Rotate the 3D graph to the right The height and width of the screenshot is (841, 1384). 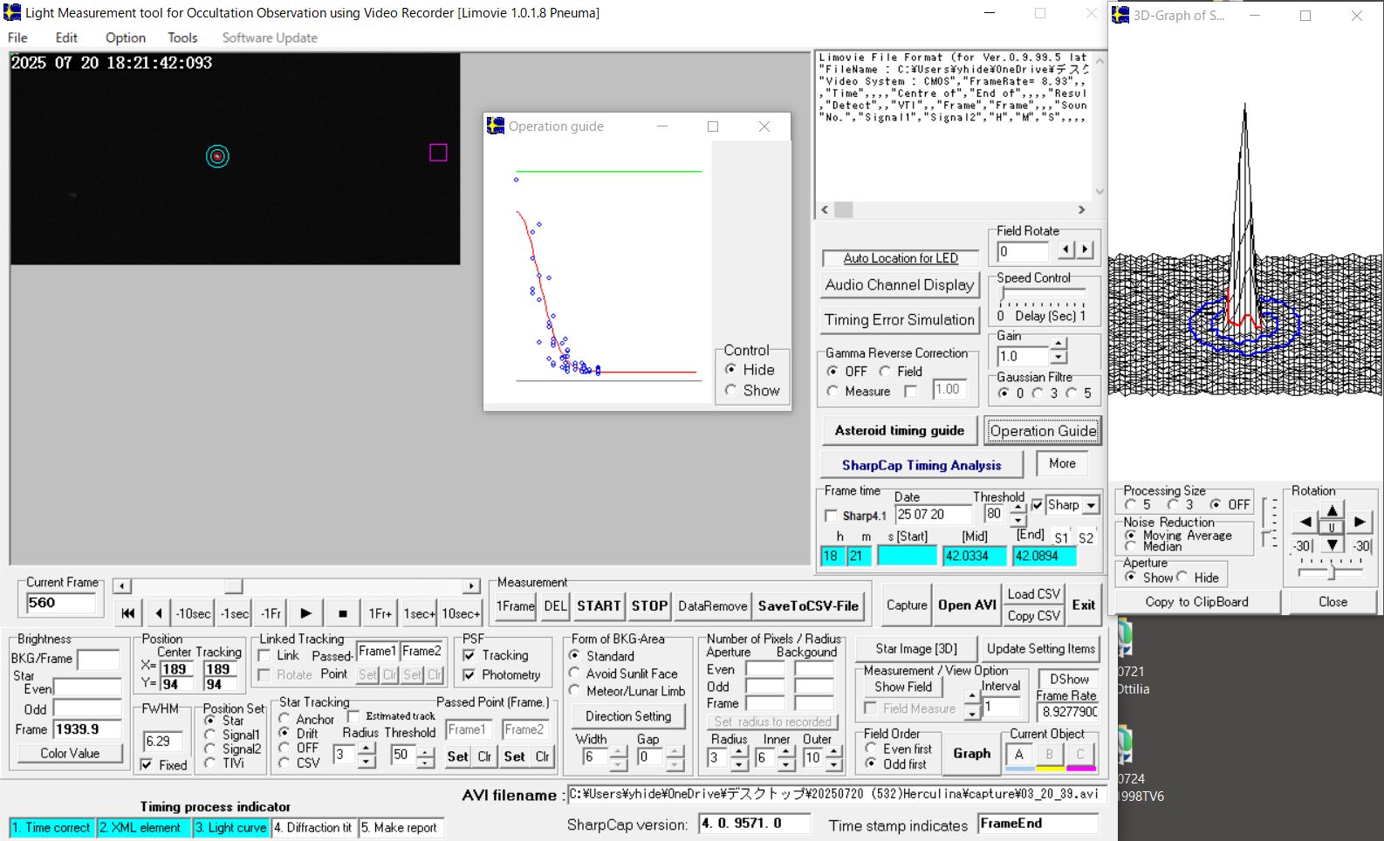(1360, 523)
